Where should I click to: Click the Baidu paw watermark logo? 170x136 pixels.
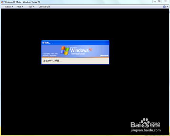pyautogui.click(x=145, y=123)
